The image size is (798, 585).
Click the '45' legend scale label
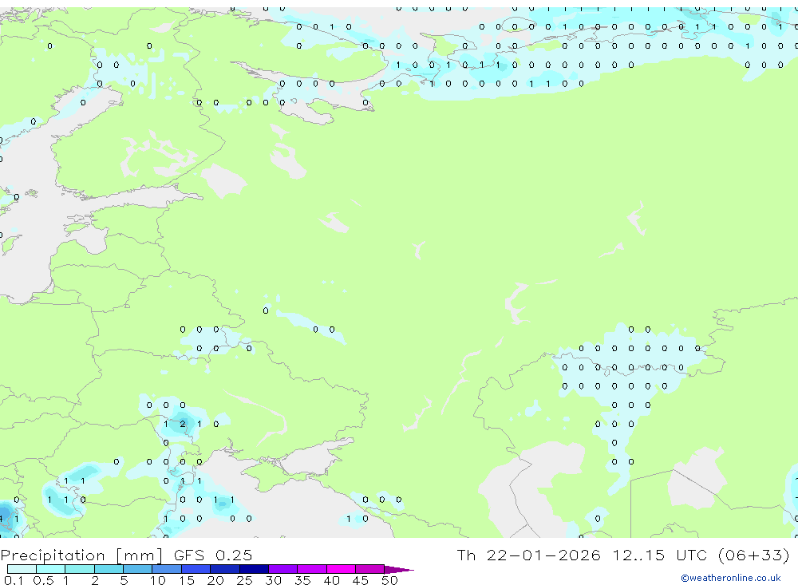(361, 580)
